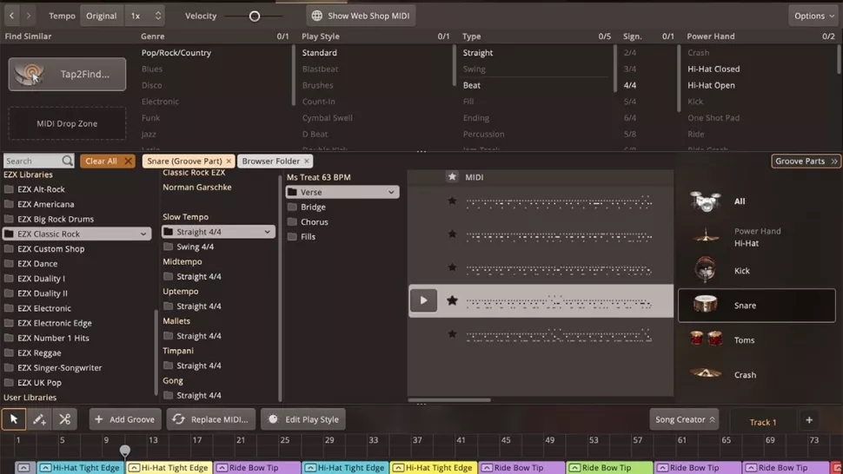Expand the Verse folder dropdown

point(391,192)
